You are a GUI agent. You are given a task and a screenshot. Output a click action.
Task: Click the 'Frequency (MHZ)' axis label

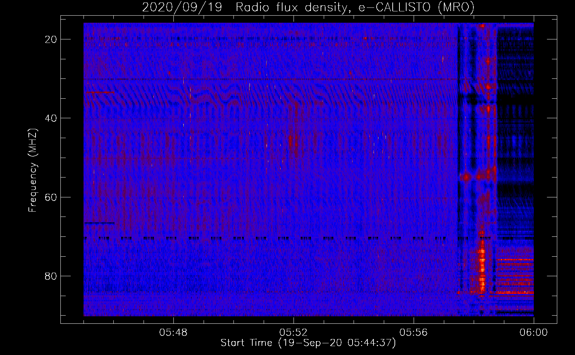click(x=33, y=170)
